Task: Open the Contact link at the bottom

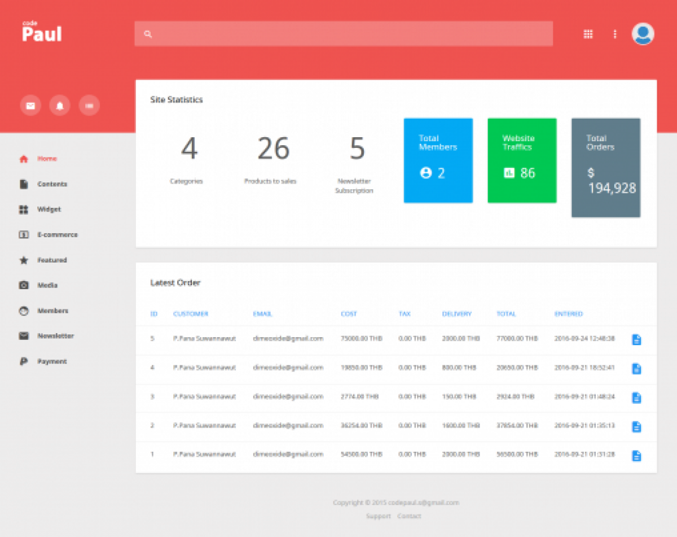Action: click(x=410, y=516)
